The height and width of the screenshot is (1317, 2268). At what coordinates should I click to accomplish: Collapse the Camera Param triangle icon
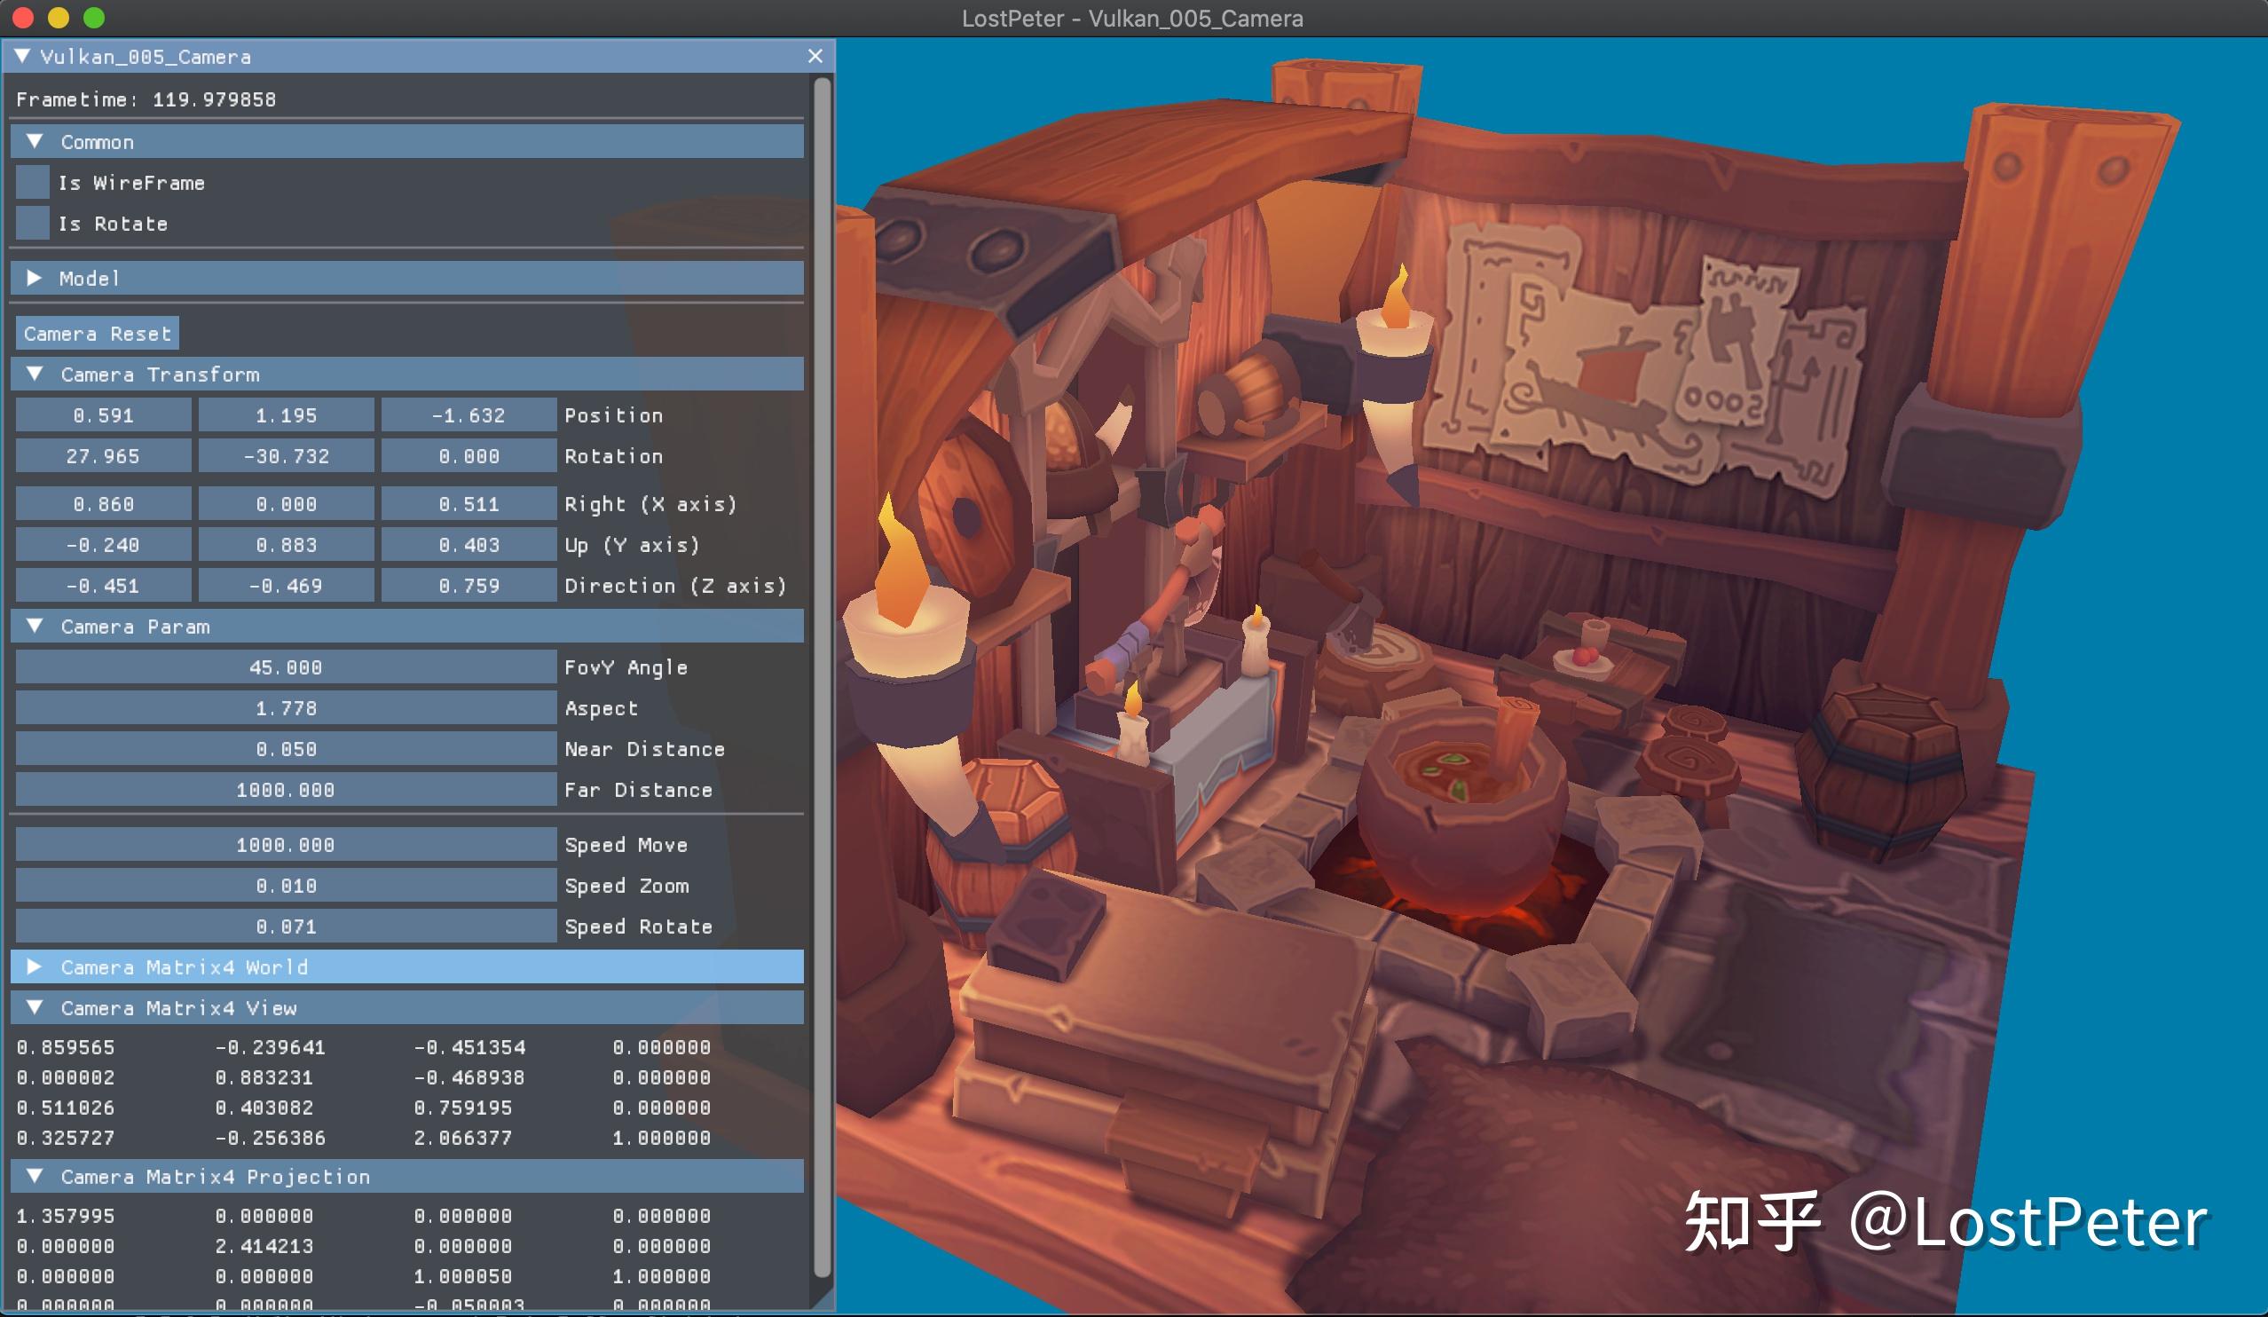point(36,627)
